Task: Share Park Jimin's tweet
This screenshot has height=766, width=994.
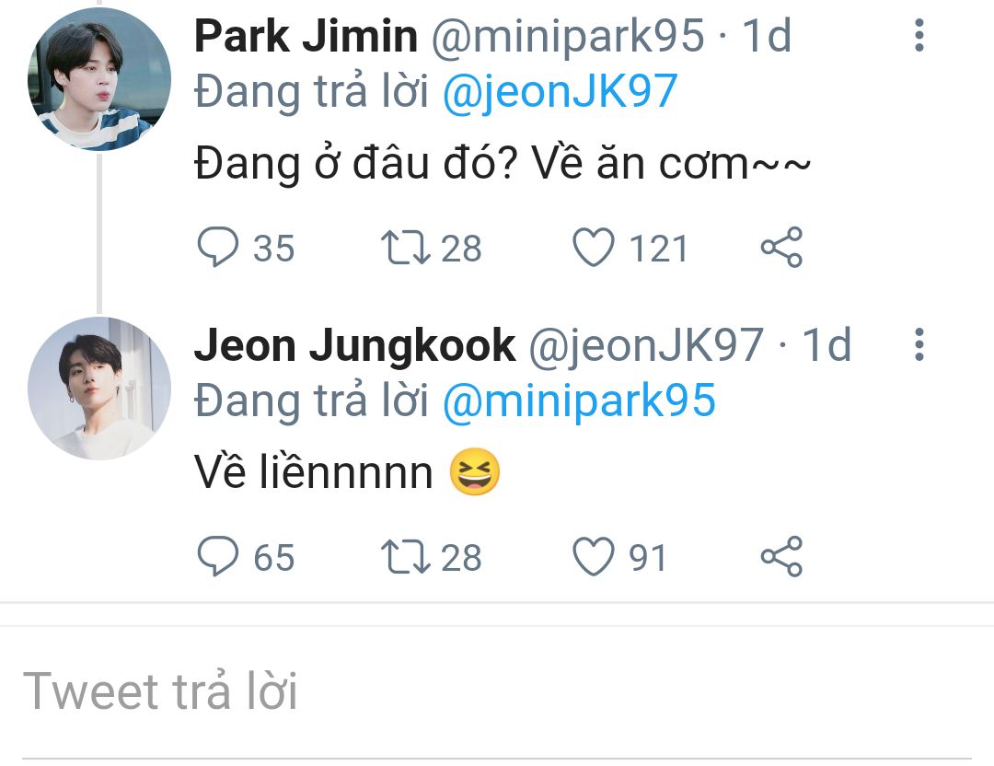Action: click(781, 248)
